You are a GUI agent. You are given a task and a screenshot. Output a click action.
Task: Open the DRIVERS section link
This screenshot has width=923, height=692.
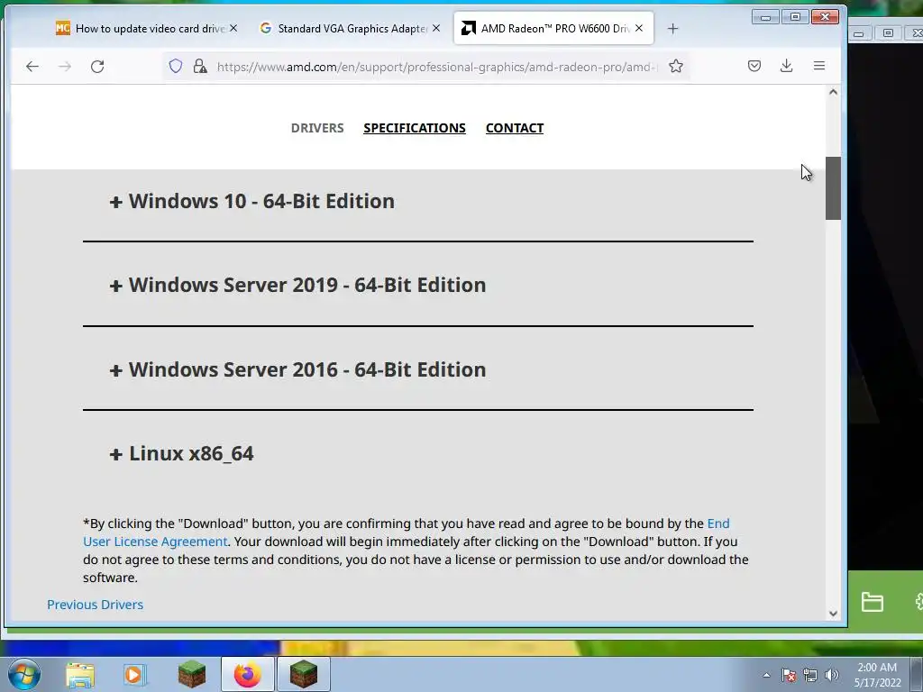[x=317, y=128]
